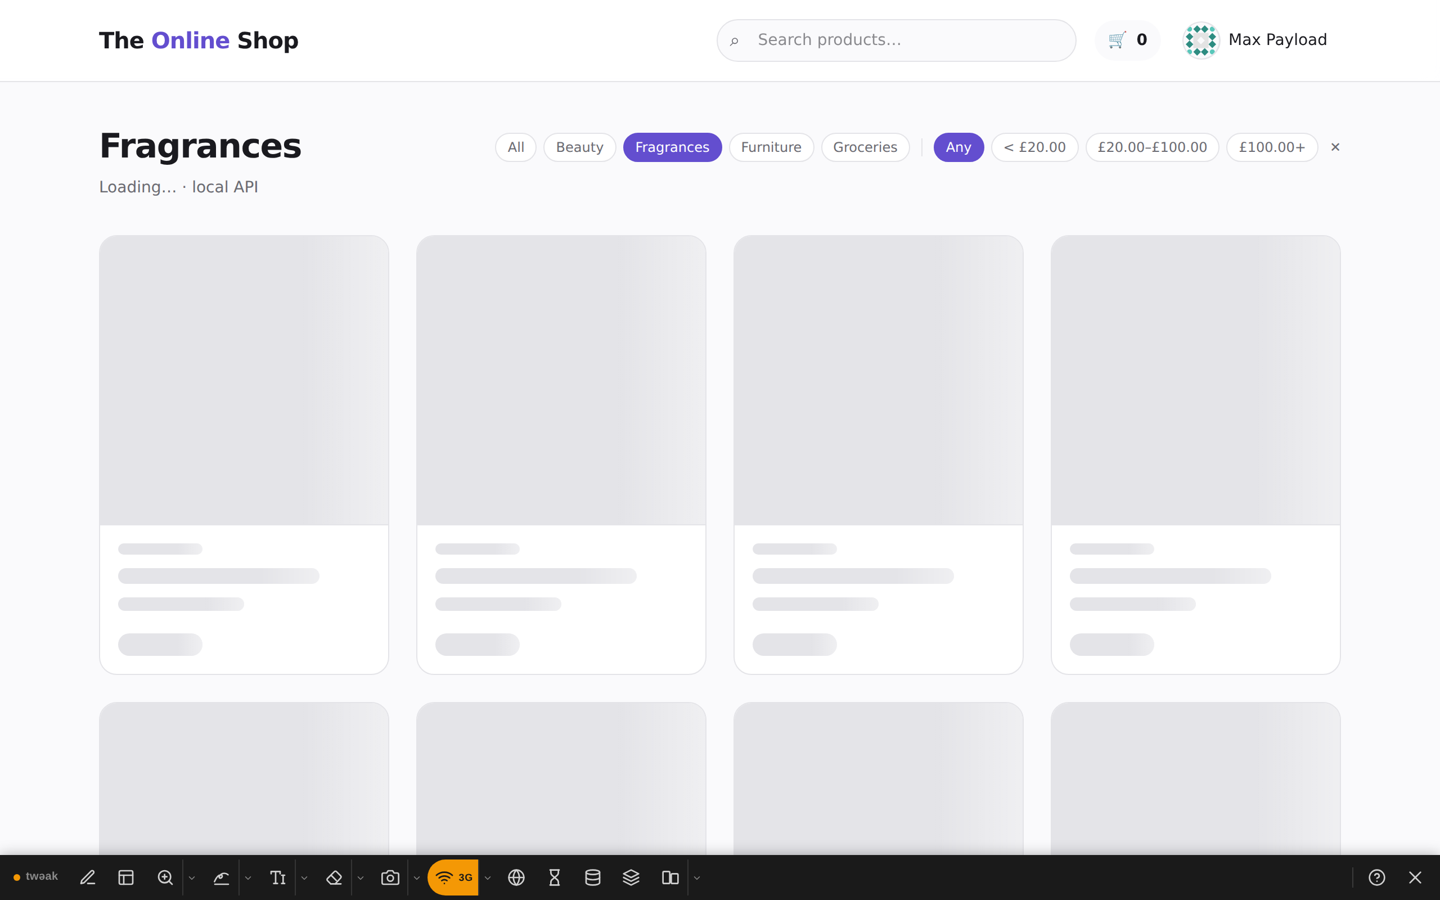1440x900 pixels.
Task: Choose the text tool in the toolbar
Action: 278,877
